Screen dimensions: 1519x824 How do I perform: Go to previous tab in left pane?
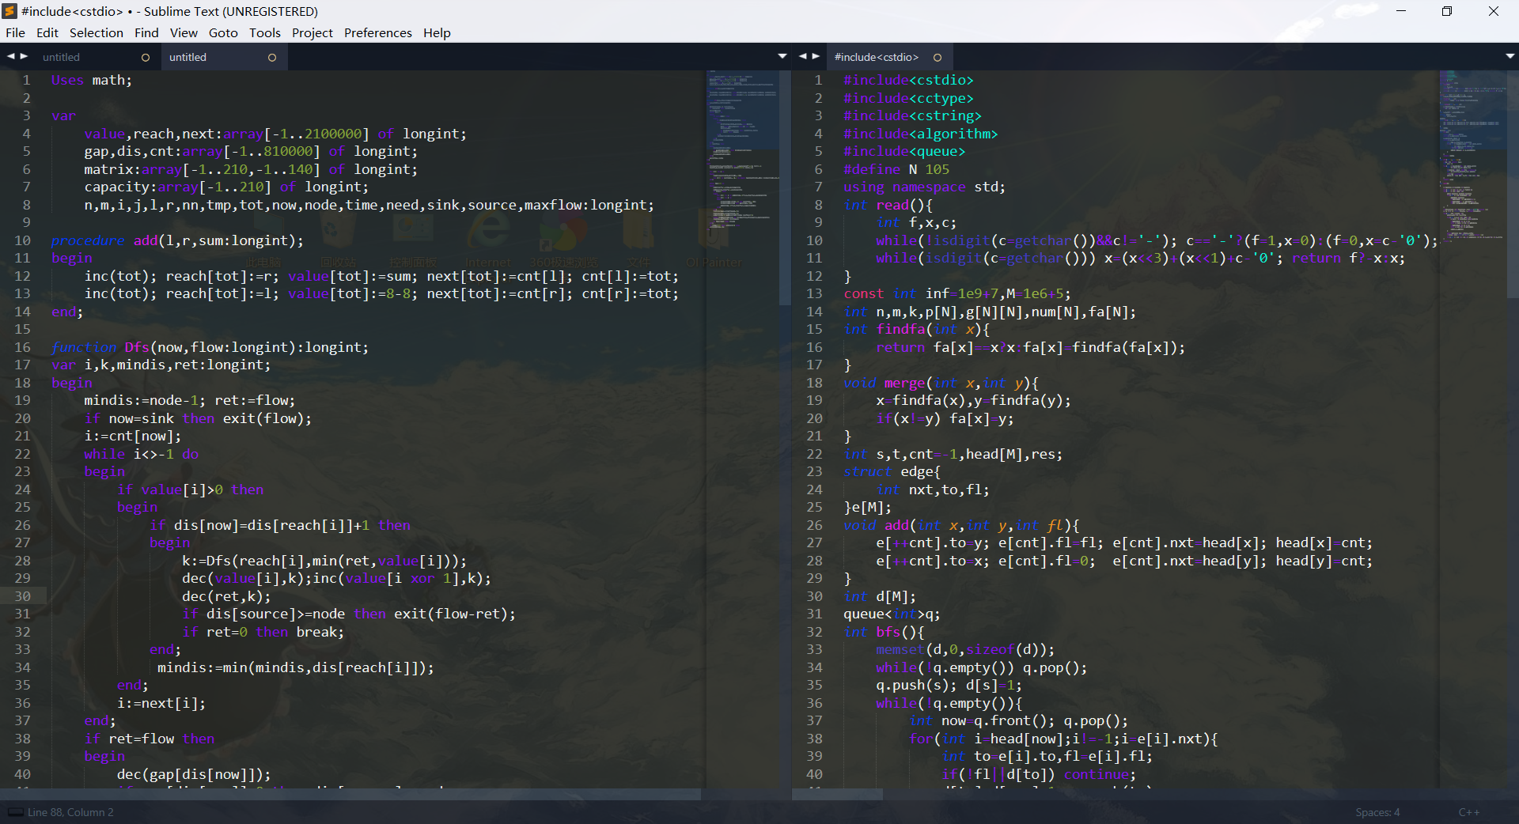(11, 56)
